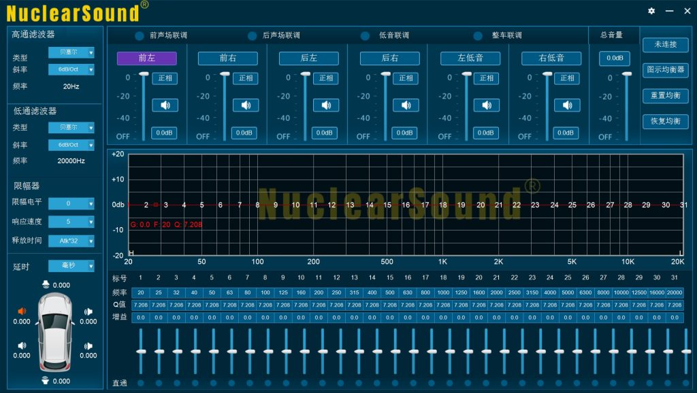Click the 后左 channel volume slider handle

(x=305, y=73)
